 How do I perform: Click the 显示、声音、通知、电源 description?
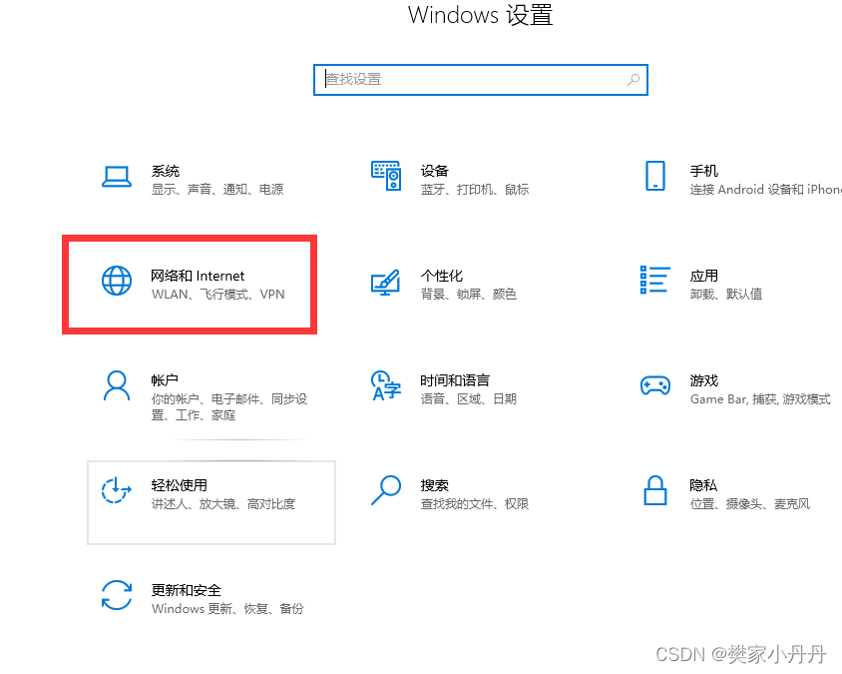click(x=217, y=189)
